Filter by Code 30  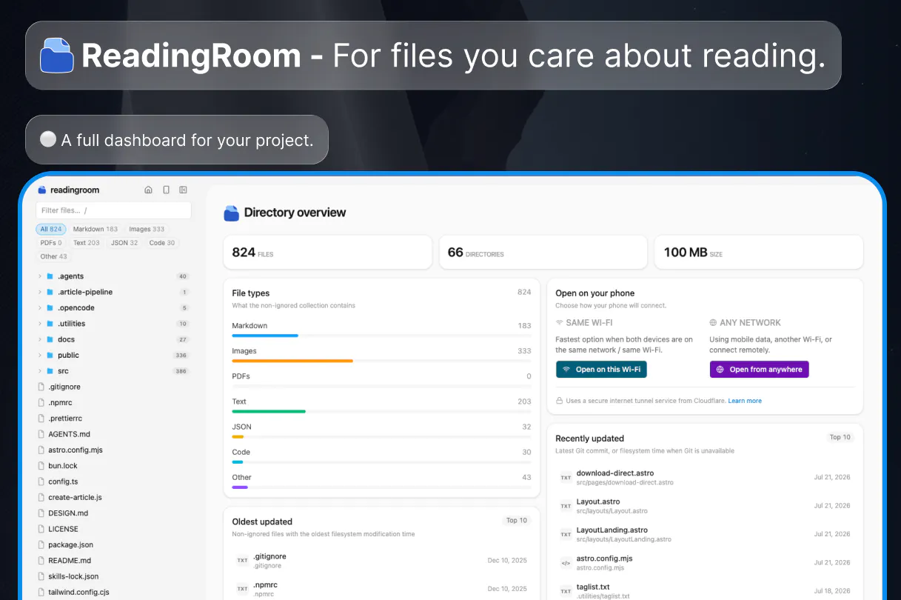pyautogui.click(x=162, y=243)
